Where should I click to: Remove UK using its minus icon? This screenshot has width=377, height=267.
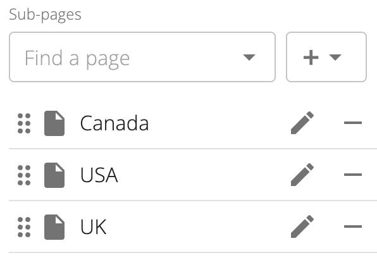[x=353, y=227]
